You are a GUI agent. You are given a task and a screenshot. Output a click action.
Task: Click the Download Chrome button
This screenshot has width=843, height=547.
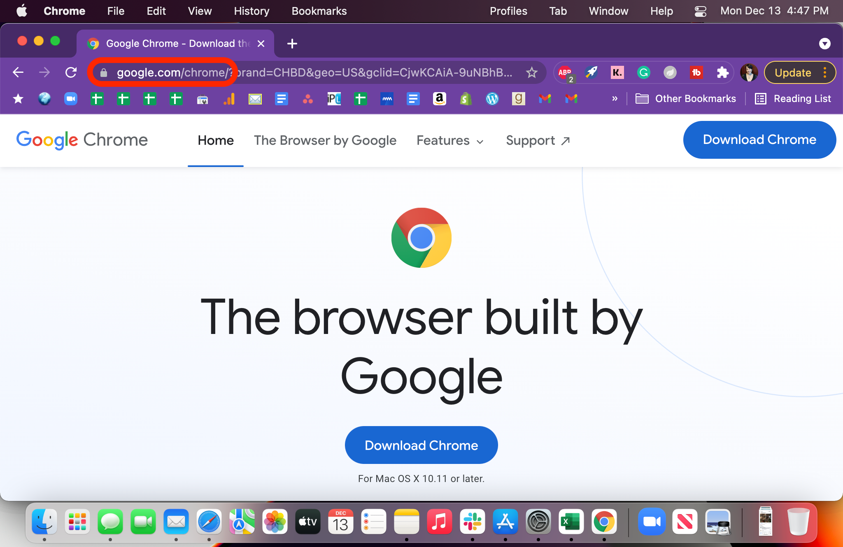pos(421,445)
